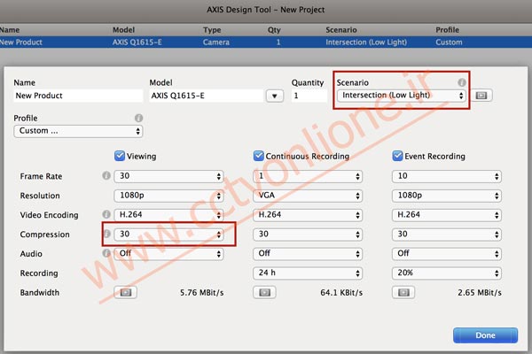Click the Profile column header

[x=447, y=30]
